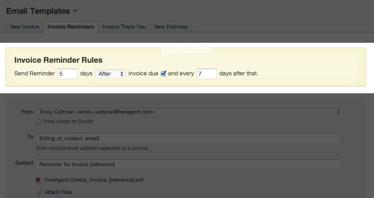Screen dimensions: 374x198
Task: Go to the New Estimate tab
Action: pos(171,27)
